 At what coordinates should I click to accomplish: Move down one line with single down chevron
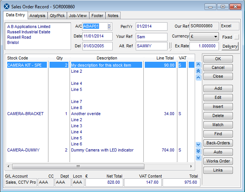198,145
